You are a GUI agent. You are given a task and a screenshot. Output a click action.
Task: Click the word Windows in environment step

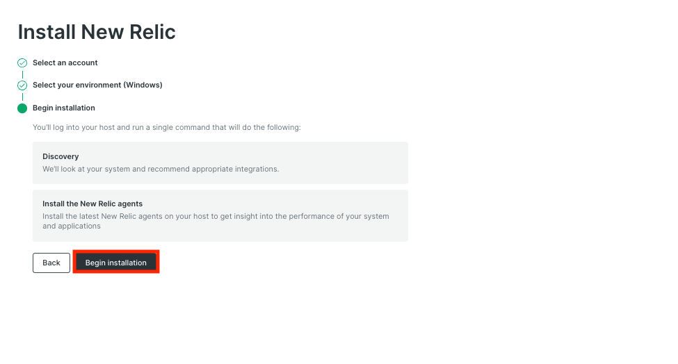[143, 85]
